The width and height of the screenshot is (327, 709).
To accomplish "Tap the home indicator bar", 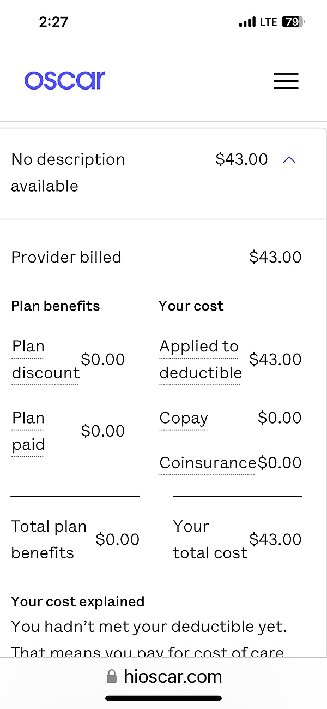I will click(163, 698).
